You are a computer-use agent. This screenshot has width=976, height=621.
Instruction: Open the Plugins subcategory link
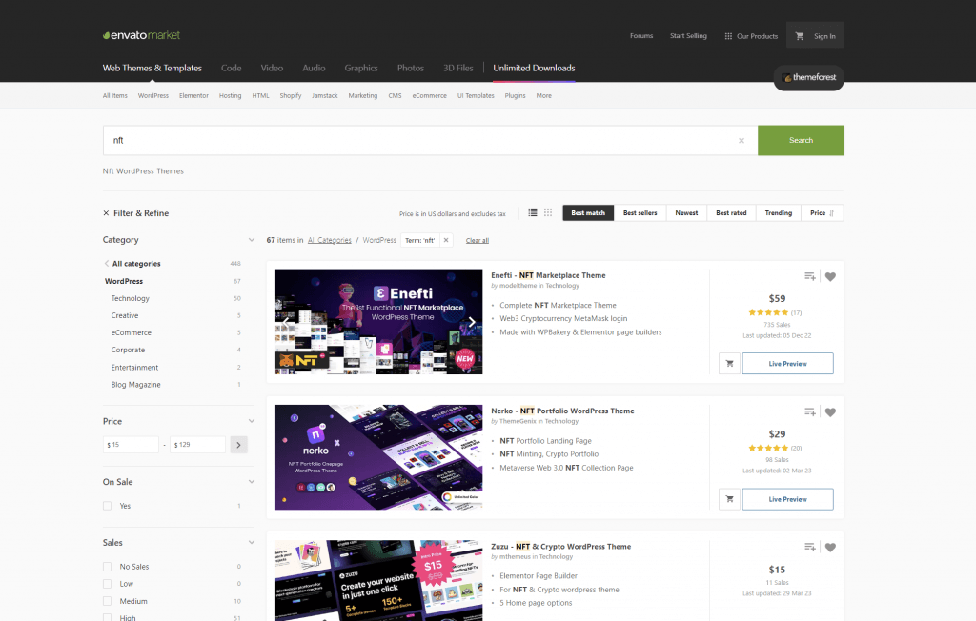click(x=515, y=96)
